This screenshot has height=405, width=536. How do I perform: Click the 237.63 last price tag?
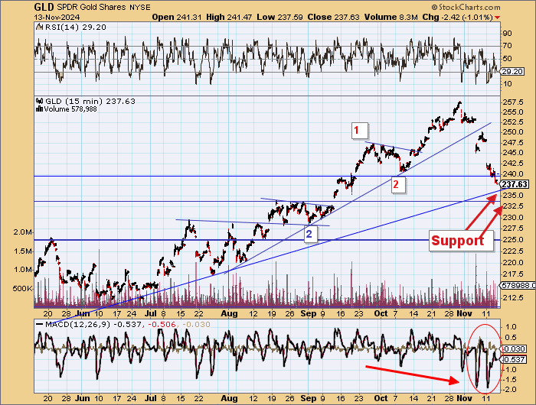515,185
